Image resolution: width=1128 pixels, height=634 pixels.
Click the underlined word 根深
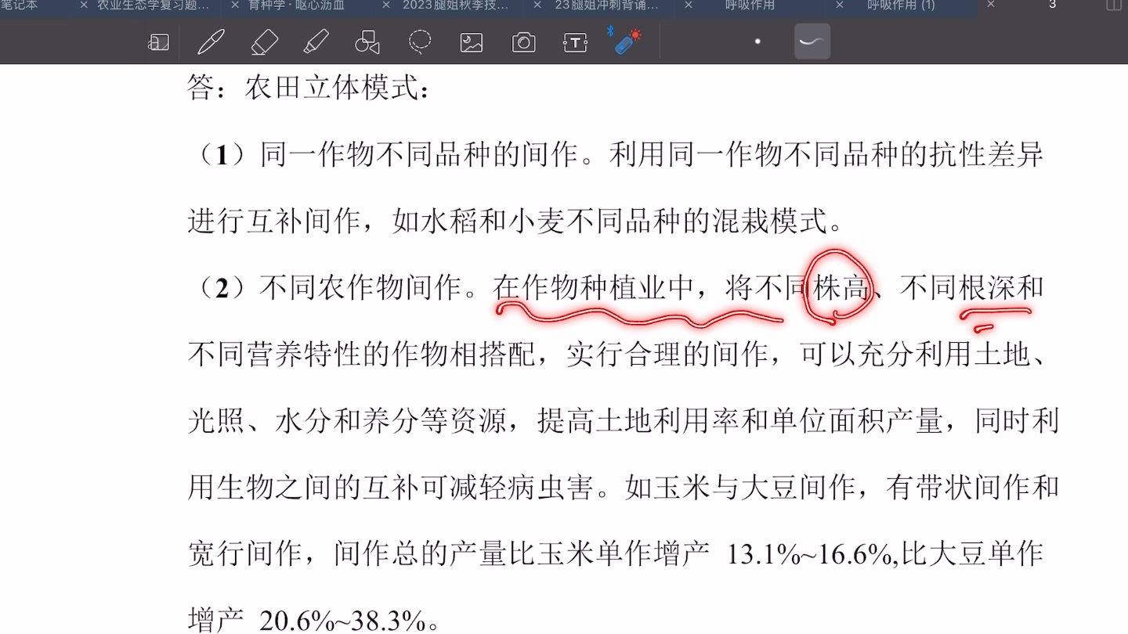pyautogui.click(x=987, y=288)
